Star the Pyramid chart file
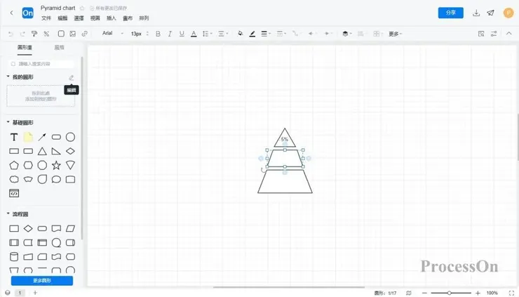 pyautogui.click(x=82, y=8)
